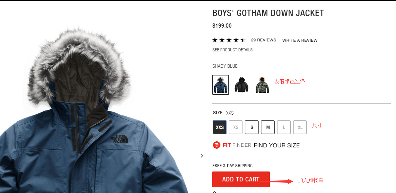Add the jacket to cart
The width and height of the screenshot is (396, 193).
coord(241,179)
